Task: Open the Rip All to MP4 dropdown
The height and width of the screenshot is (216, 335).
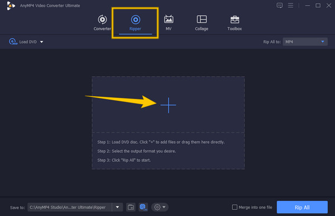Action: pos(305,42)
